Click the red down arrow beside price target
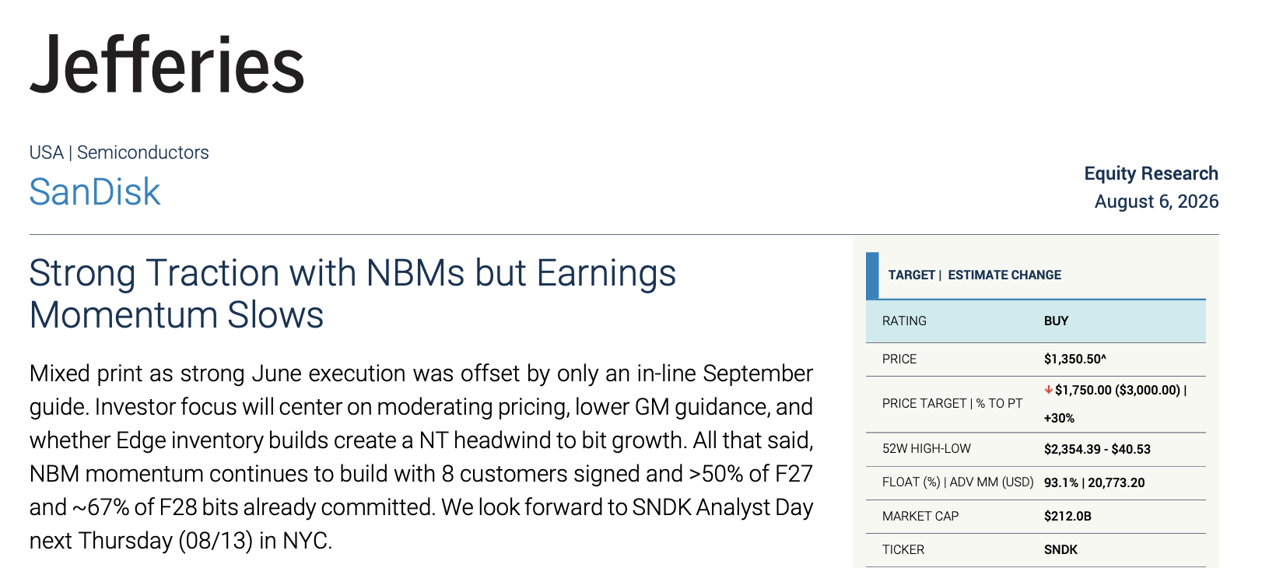The width and height of the screenshot is (1262, 568). pyautogui.click(x=1048, y=390)
